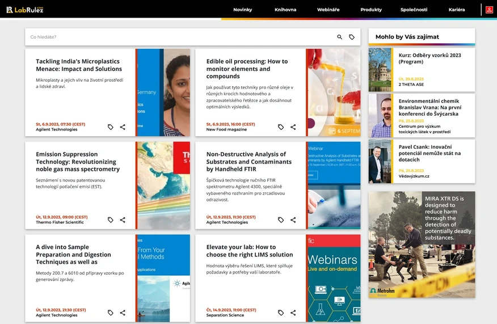Screen dimensions: 497x324
Task: Click tag icon on Sample Preparation and Digestion card
Action: click(110, 313)
